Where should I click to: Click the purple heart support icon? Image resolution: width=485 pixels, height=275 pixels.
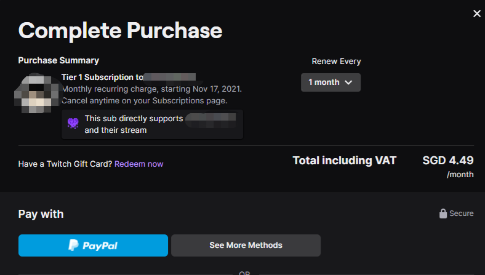(73, 124)
